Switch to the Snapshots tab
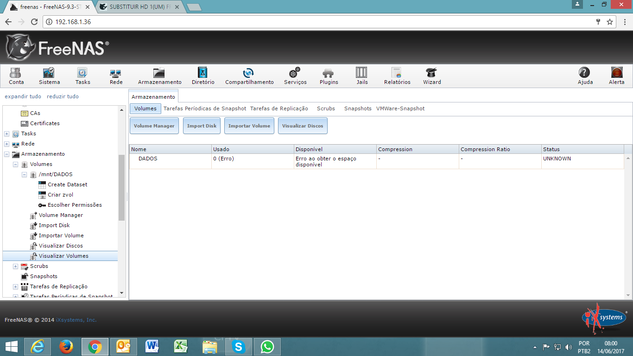 tap(358, 108)
